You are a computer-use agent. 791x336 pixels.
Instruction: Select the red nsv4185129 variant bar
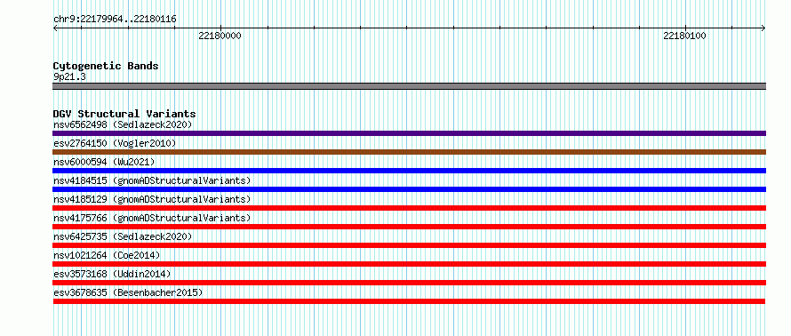click(x=409, y=208)
